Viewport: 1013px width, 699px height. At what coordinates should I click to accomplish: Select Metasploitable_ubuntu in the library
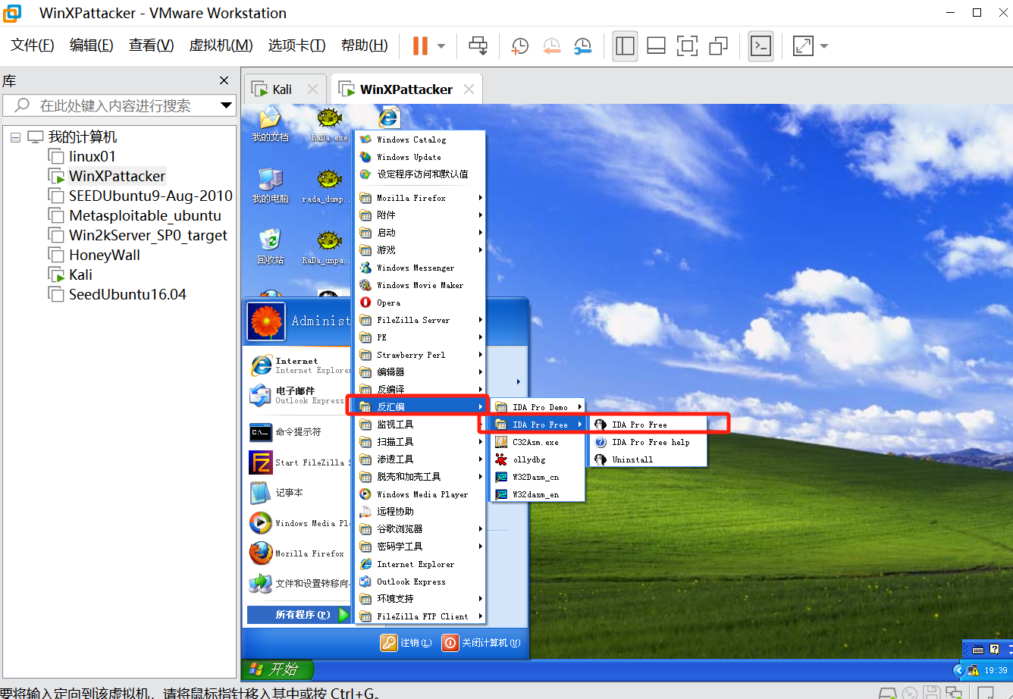coord(145,215)
